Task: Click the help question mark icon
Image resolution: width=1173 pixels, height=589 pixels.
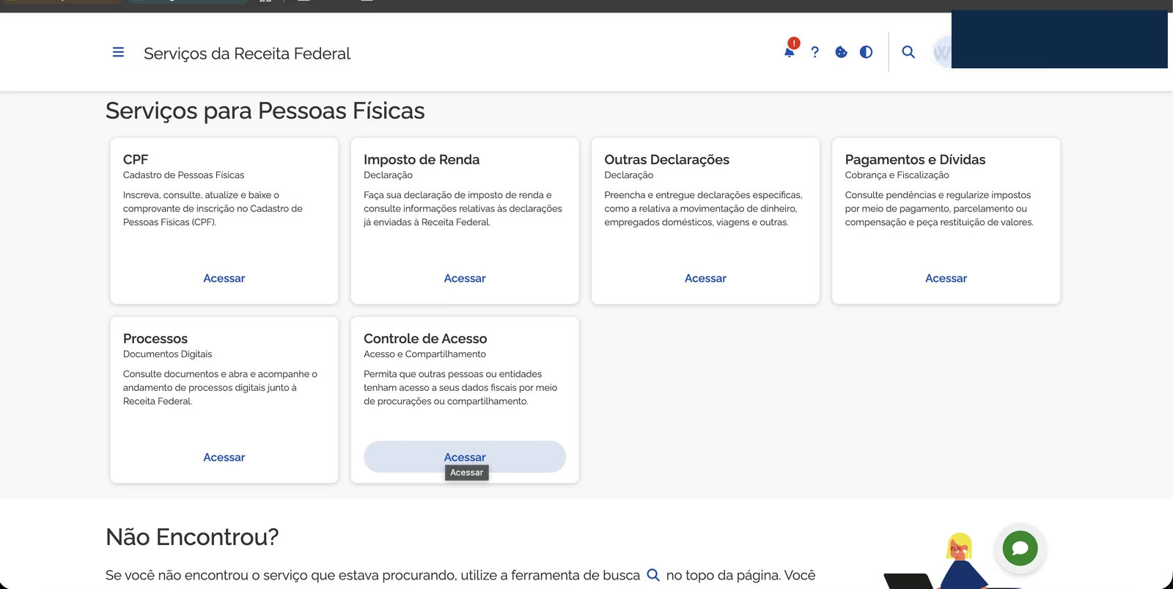Action: point(815,52)
